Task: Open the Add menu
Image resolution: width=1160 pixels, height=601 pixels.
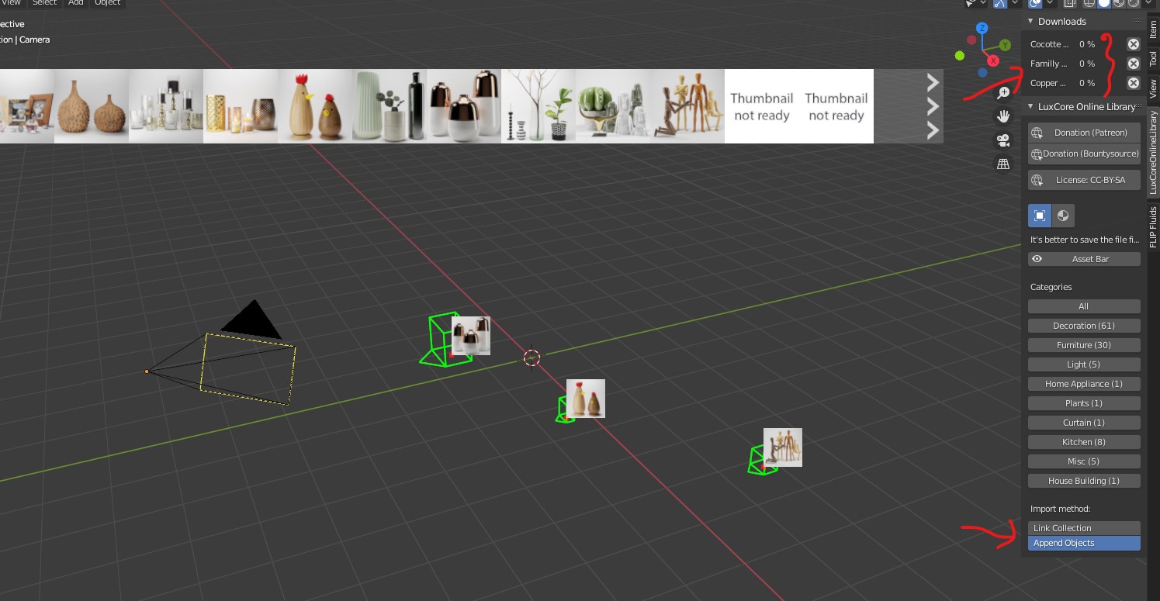Action: [75, 2]
